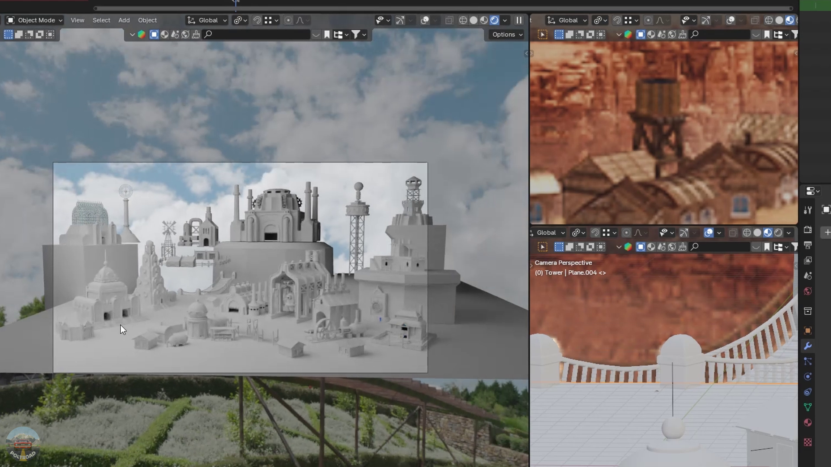Viewport: 831px width, 467px height.
Task: Open the Particles properties tab
Action: pyautogui.click(x=808, y=361)
